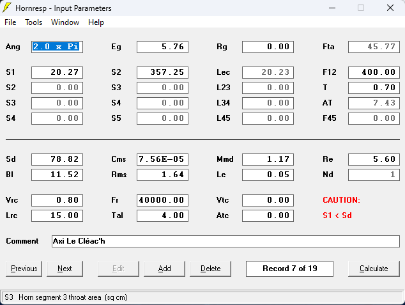Minimize the Hornresp window
Screen dimensions: 405x305
tap(332, 8)
